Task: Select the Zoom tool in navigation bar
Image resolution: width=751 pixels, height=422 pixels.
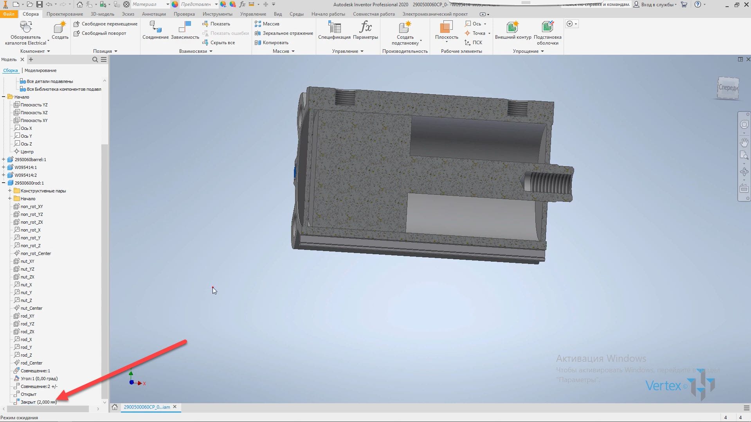Action: 744,155
